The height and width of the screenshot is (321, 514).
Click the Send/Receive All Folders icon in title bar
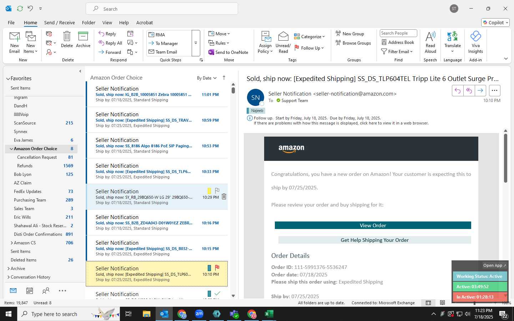click(20, 8)
